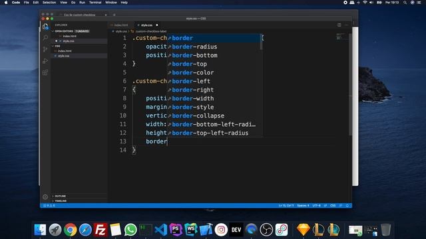The image size is (426, 239).
Task: Click the errors and warnings status item
Action: click(49, 206)
